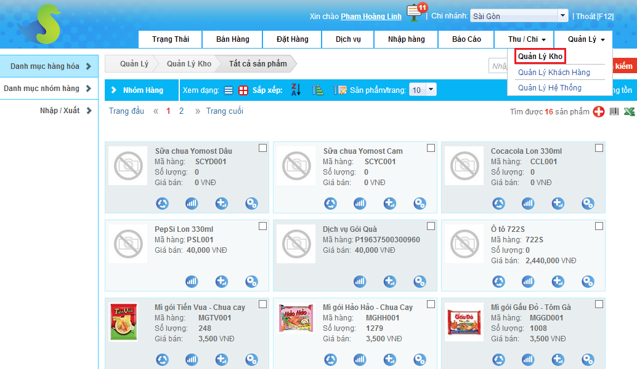Tick checkbox for Sữa chua Yomost Cam
This screenshot has width=637, height=369.
pyautogui.click(x=431, y=148)
